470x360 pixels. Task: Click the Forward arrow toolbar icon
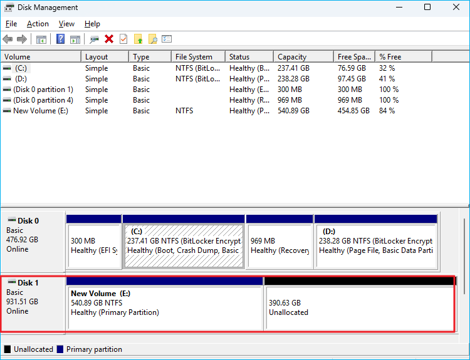pos(22,39)
